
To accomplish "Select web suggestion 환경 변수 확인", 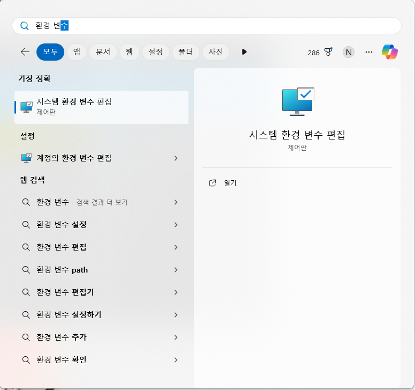I will 101,360.
